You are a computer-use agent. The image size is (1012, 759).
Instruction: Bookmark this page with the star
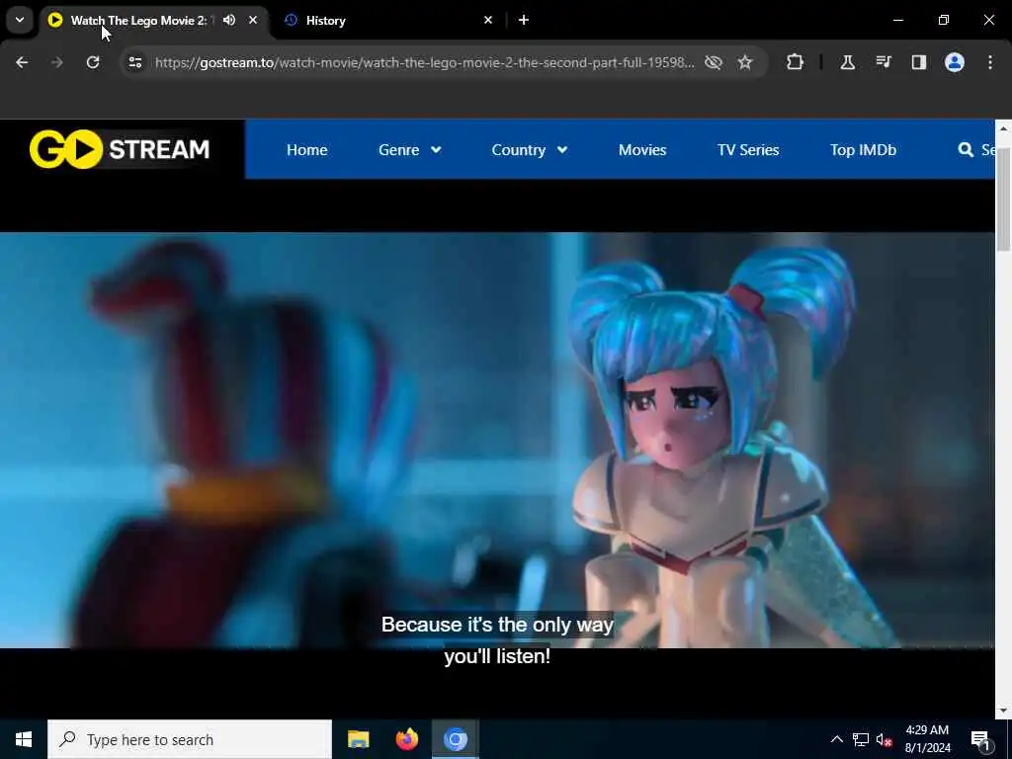[x=745, y=62]
